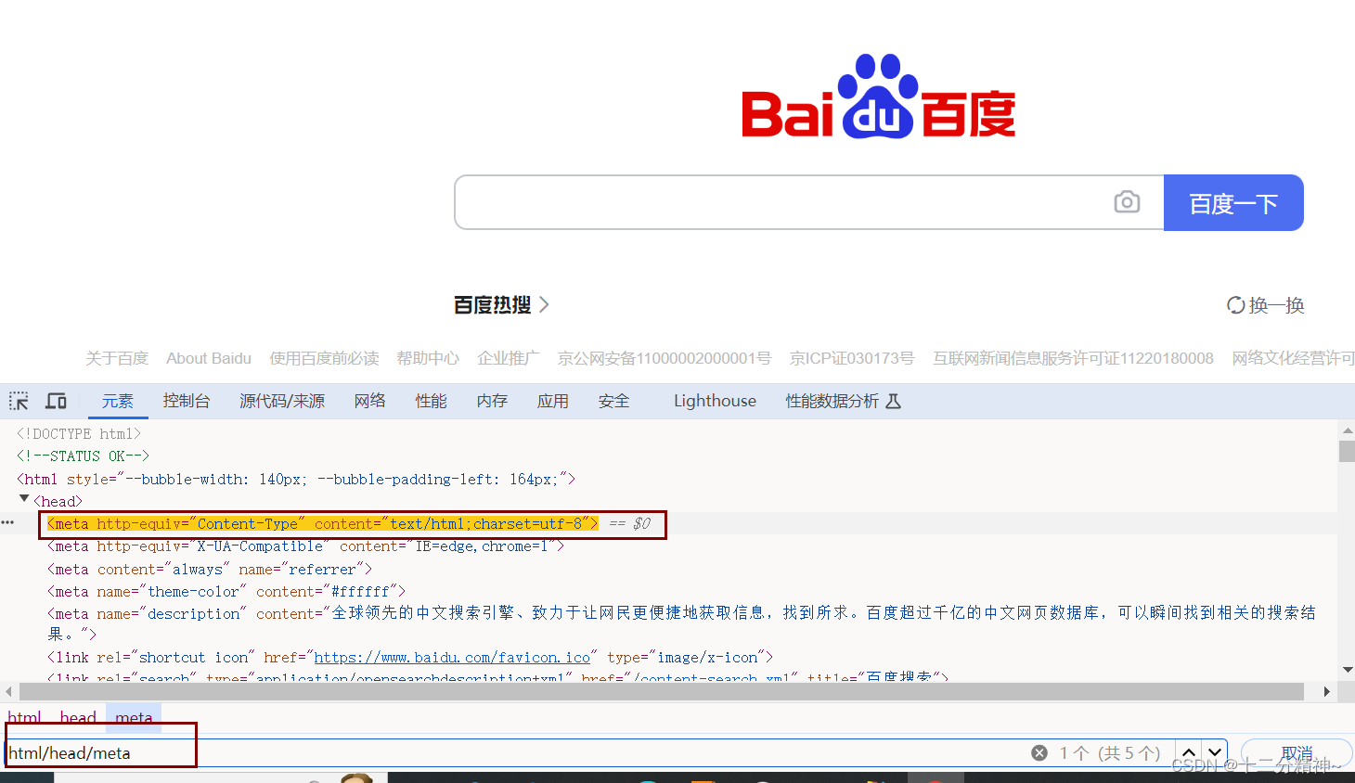The image size is (1355, 783).
Task: Click the scroll-right arrow of horizontal scrollbar
Action: coord(1327,691)
